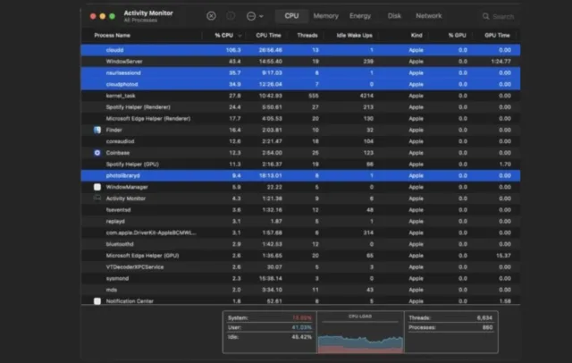Screen dimensions: 572x363
Task: Click the WindowManager row icon
Action: click(x=97, y=187)
